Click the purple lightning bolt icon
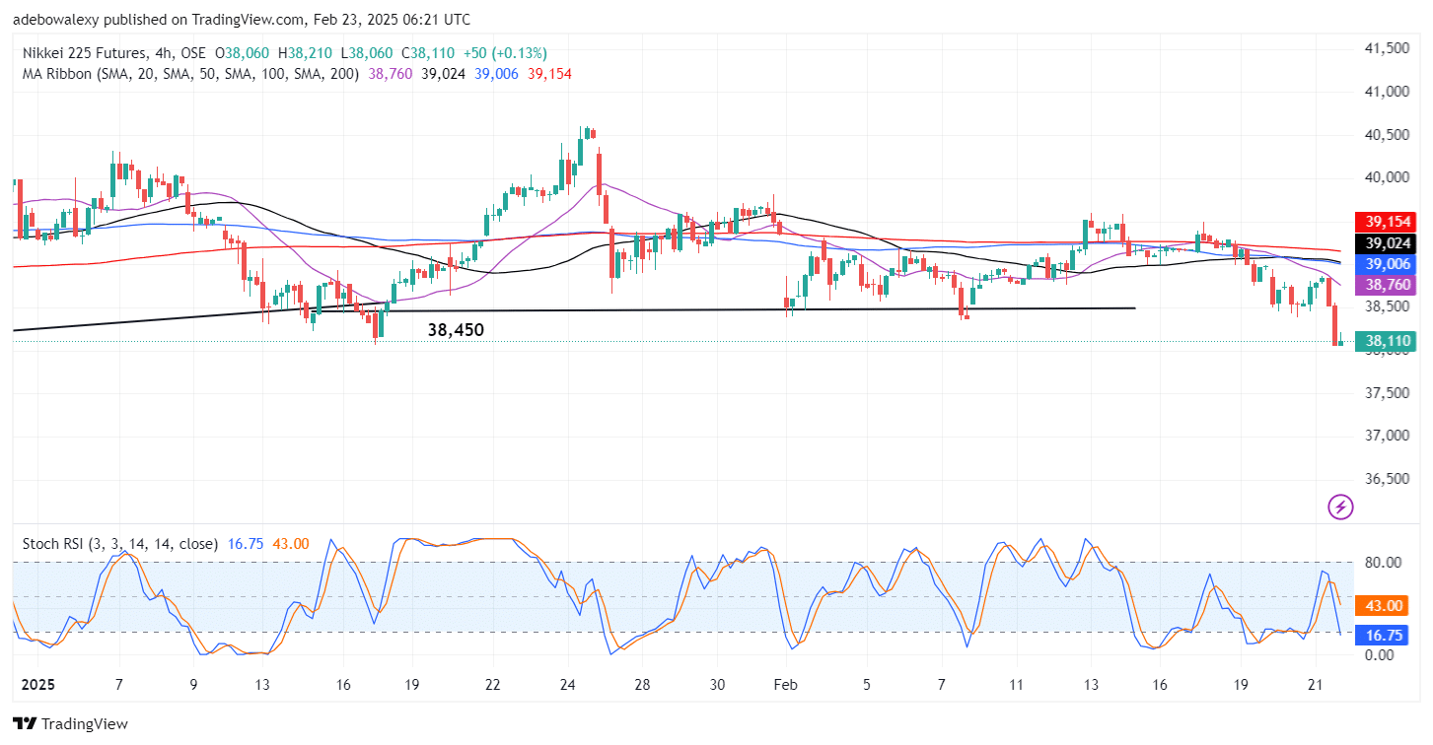Screen dimensions: 1433x745 [1340, 508]
